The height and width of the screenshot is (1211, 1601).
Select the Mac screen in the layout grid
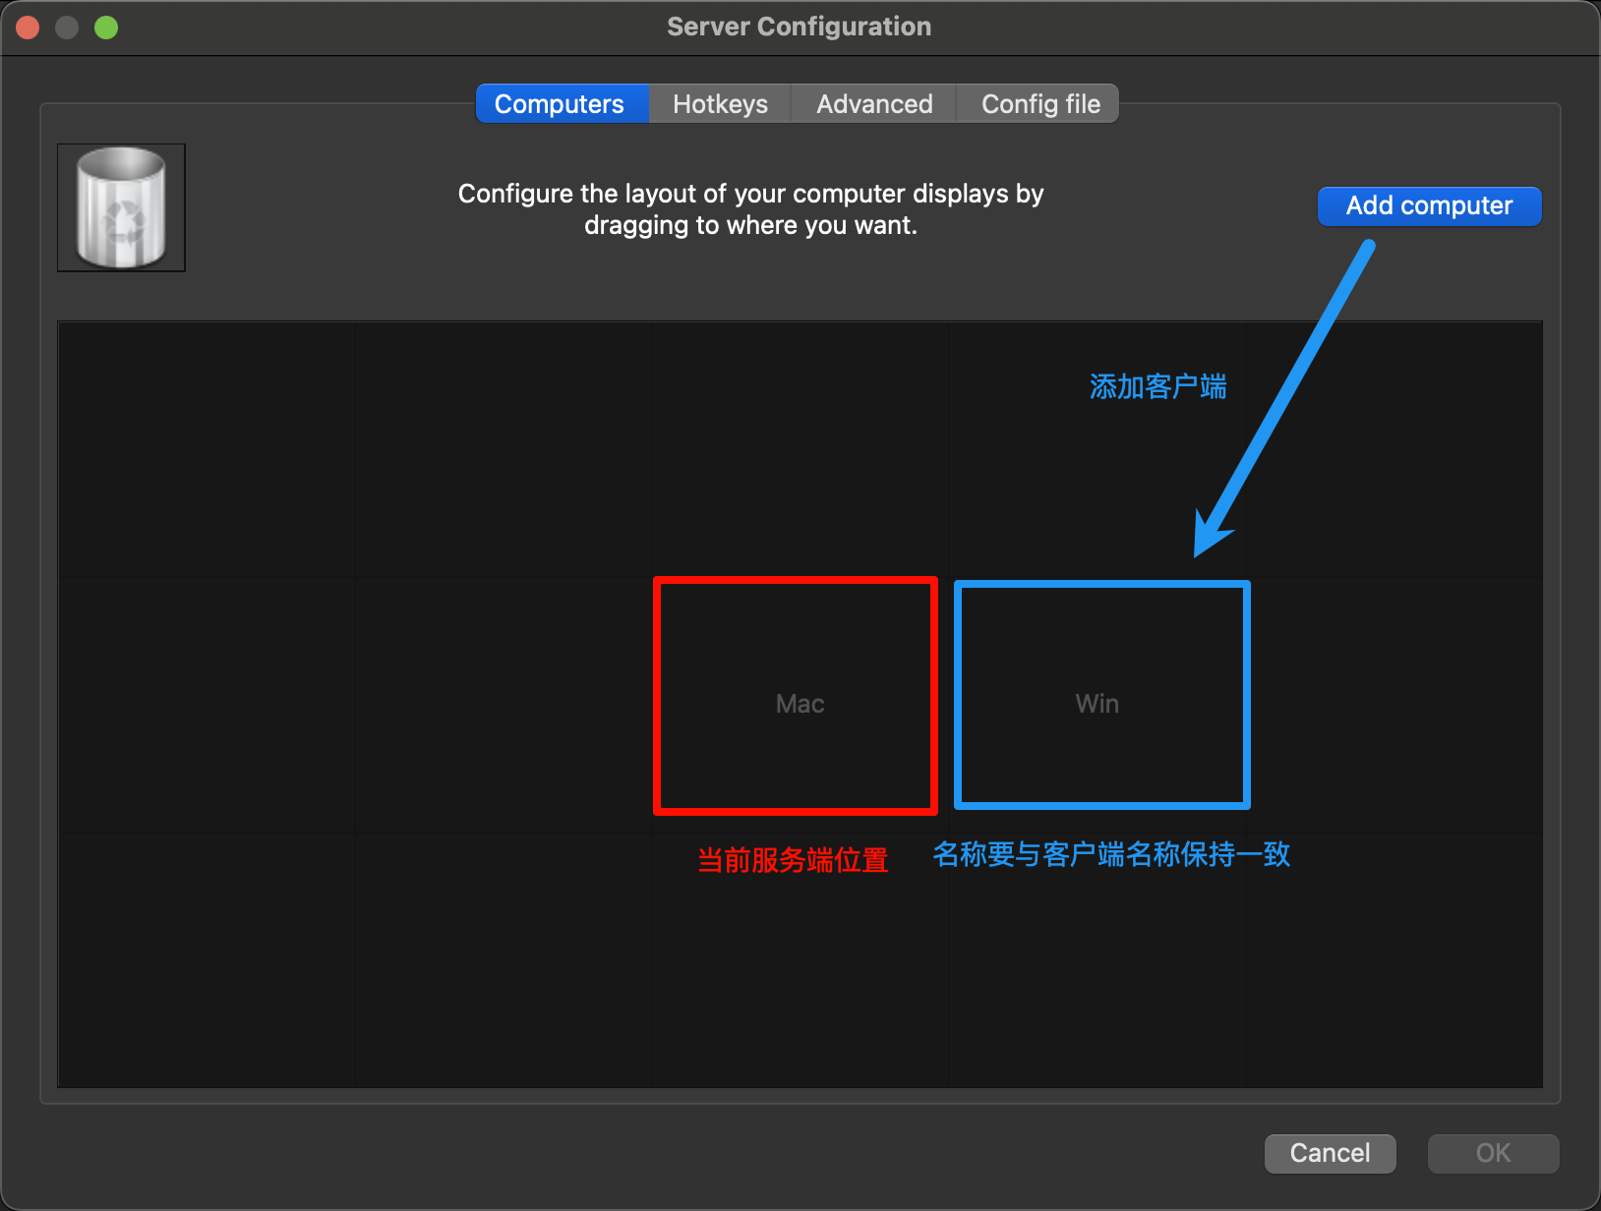point(799,703)
